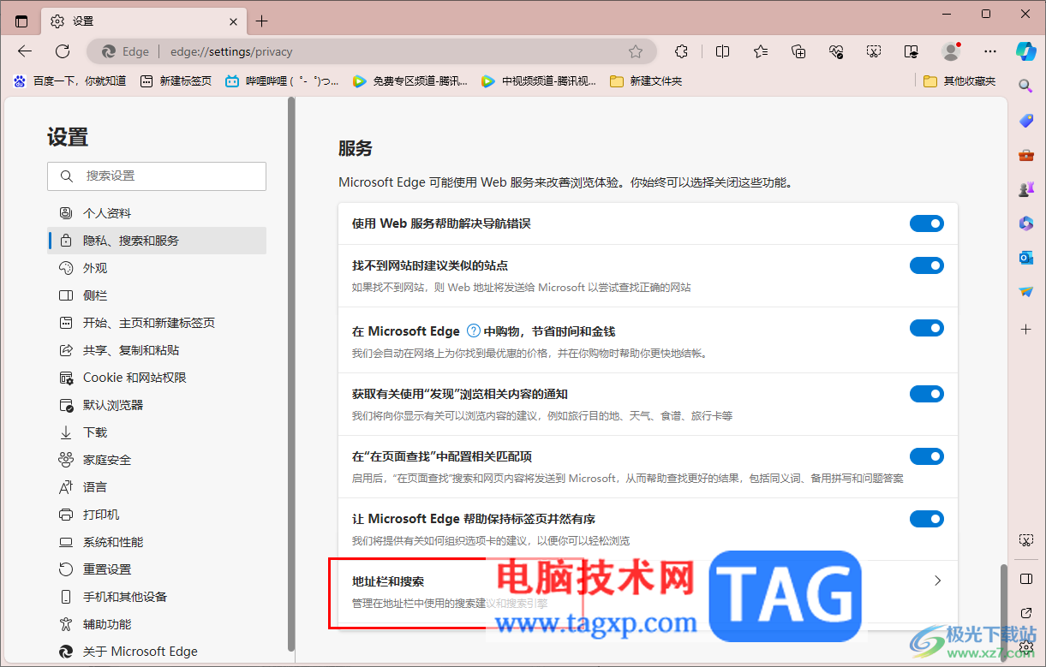The image size is (1046, 667).
Task: Click the sidebar screenshot icon
Action: click(1025, 540)
